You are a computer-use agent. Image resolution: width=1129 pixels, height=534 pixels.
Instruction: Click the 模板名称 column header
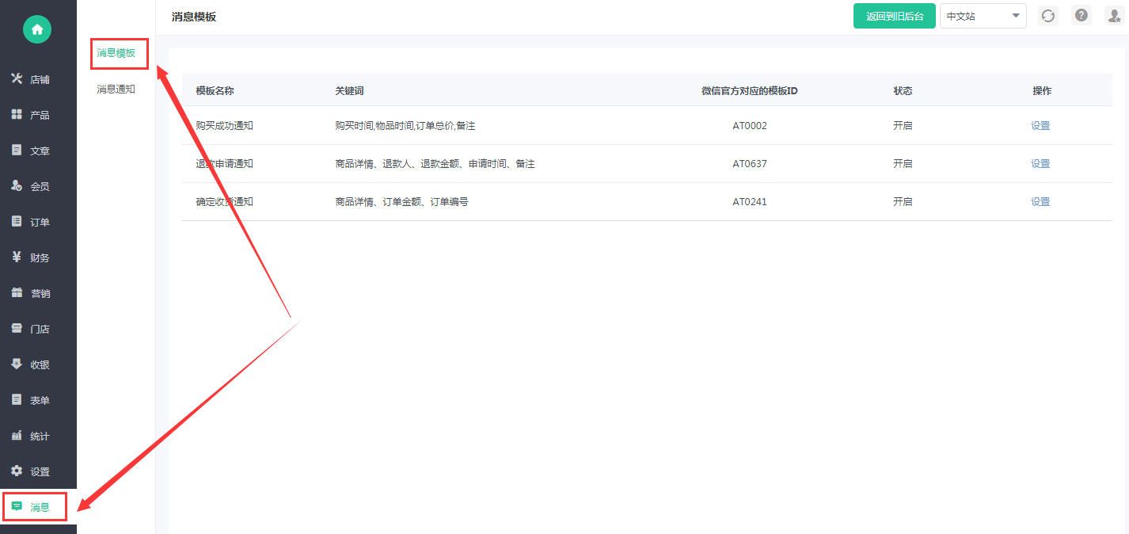click(215, 90)
